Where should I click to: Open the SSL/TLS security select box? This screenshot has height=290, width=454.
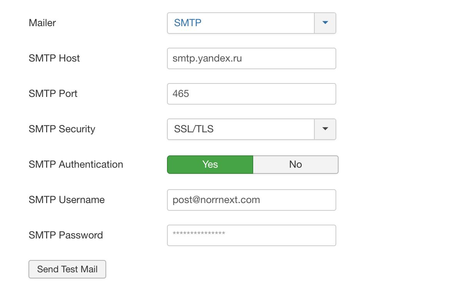point(241,129)
